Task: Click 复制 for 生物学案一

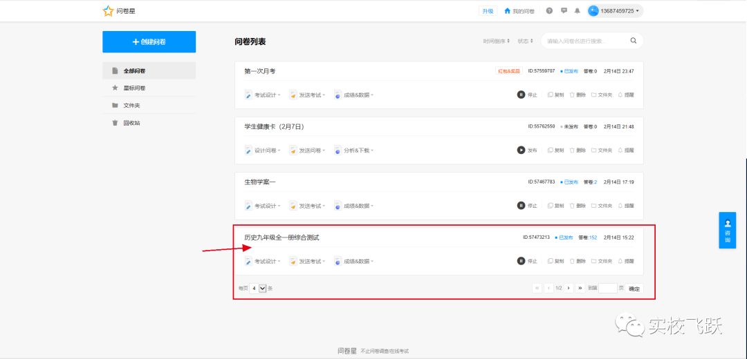Action: (555, 206)
